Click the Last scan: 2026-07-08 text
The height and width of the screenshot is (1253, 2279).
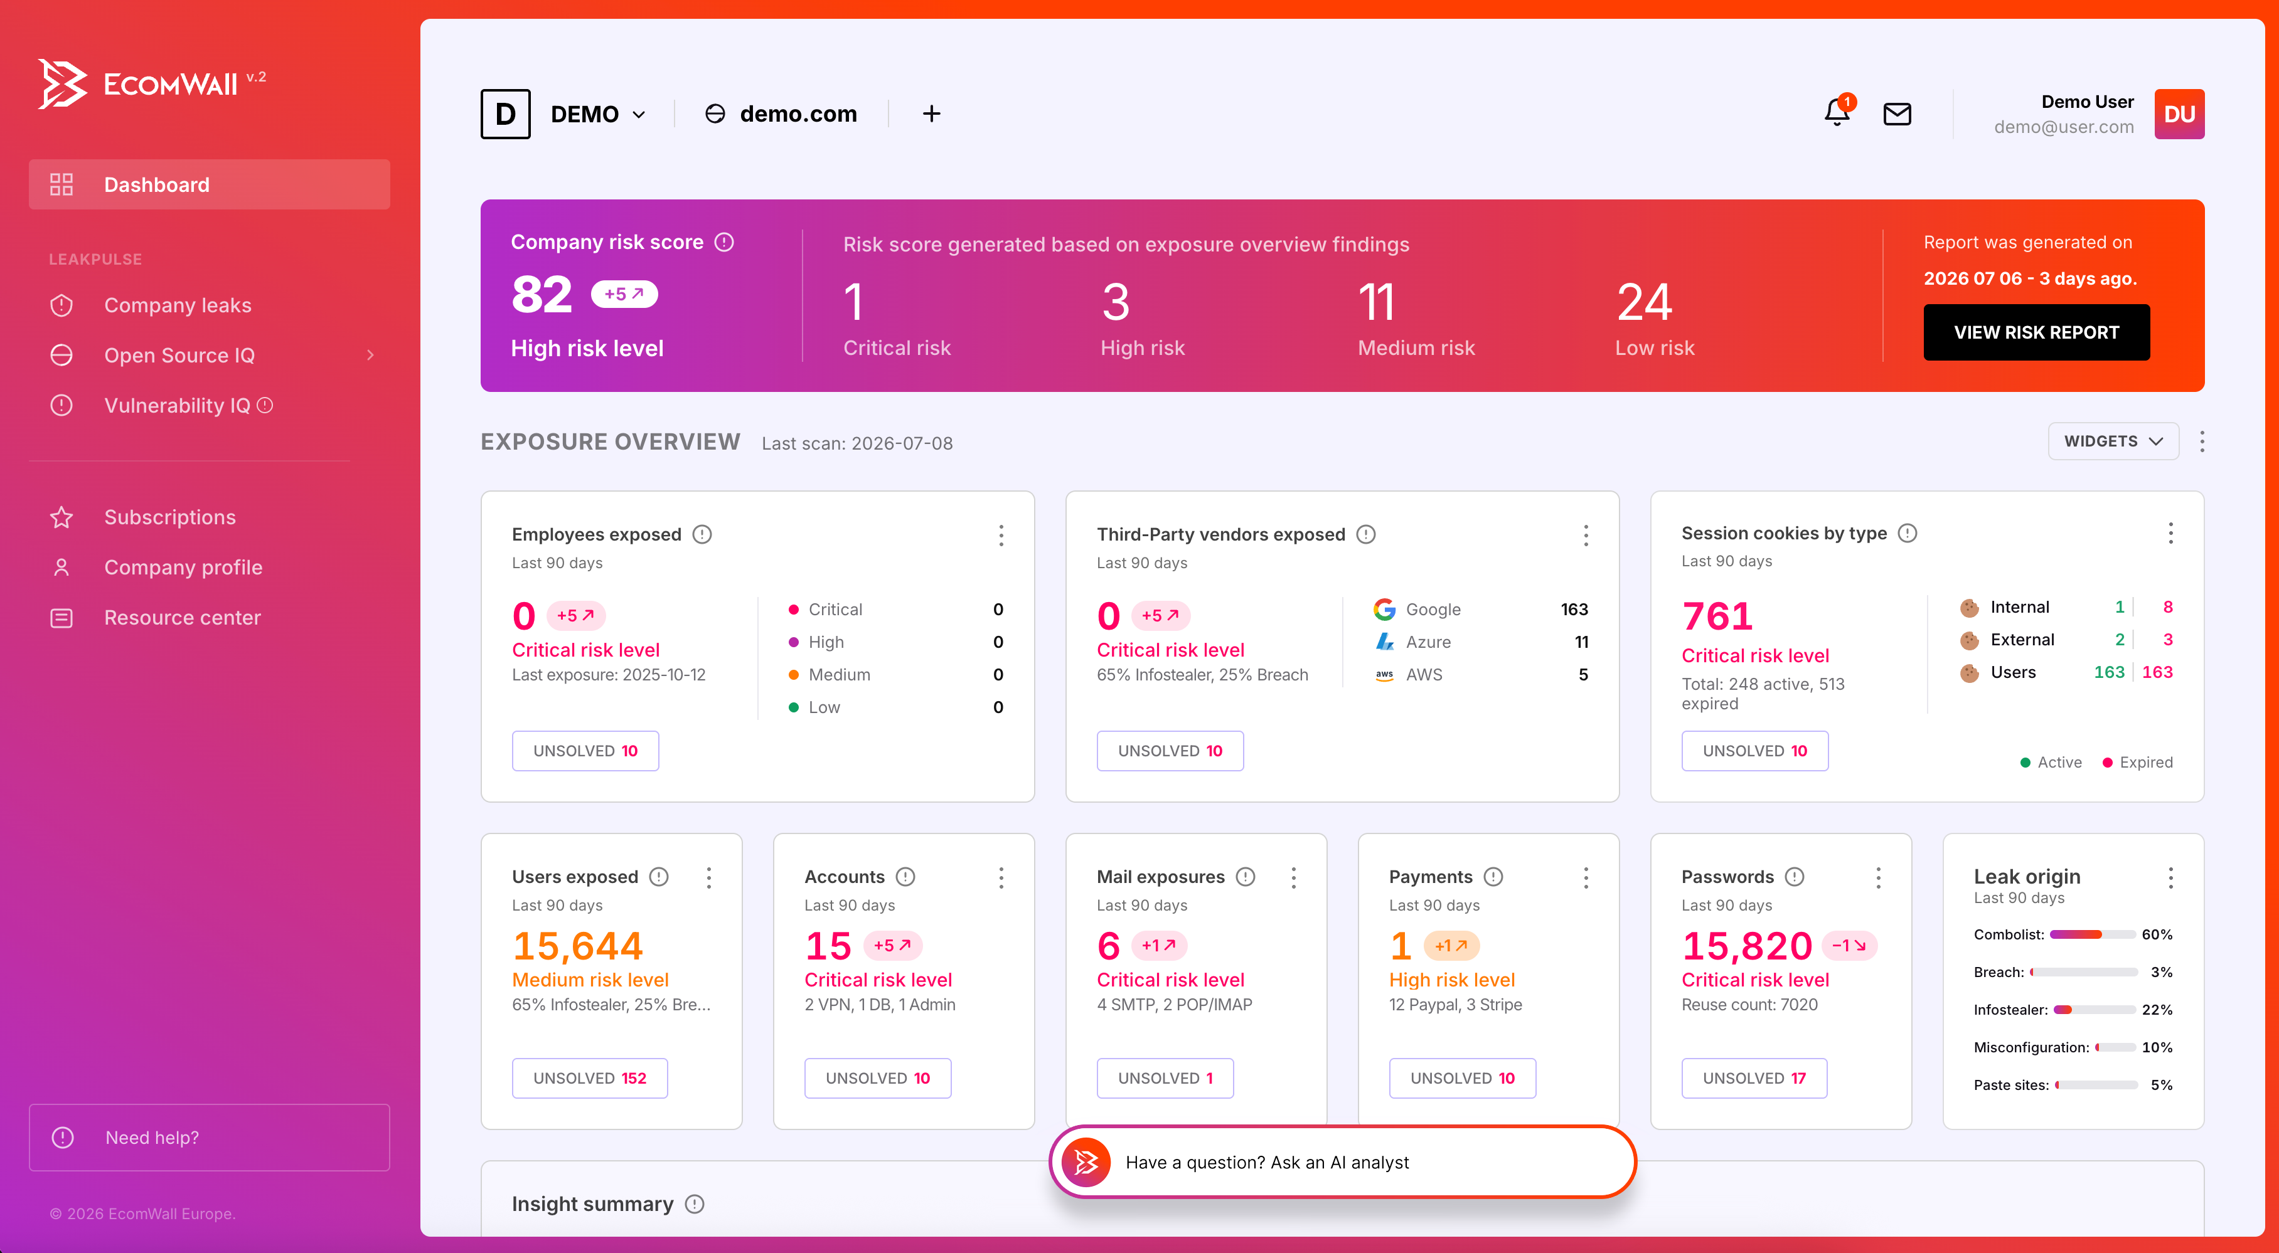pyautogui.click(x=857, y=443)
